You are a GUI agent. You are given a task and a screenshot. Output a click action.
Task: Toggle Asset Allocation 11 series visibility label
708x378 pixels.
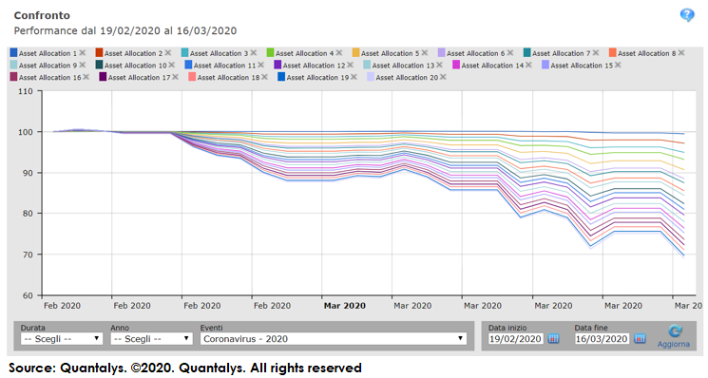point(225,66)
